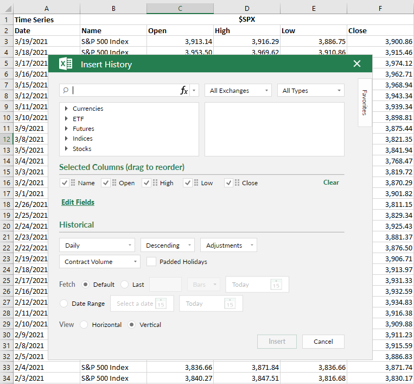Click the Insert button
Viewport: 414px width, 384px height.
point(277,342)
